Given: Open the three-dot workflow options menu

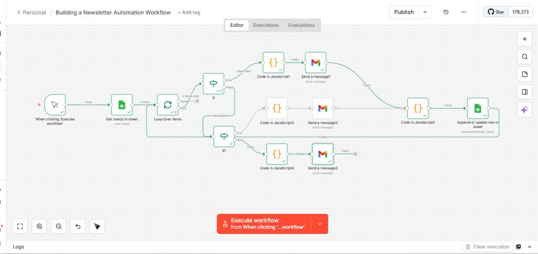Looking at the screenshot, I should [464, 12].
